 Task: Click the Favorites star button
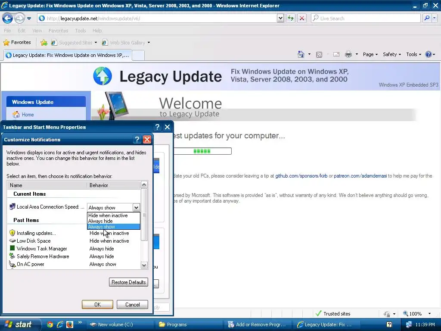point(17,43)
